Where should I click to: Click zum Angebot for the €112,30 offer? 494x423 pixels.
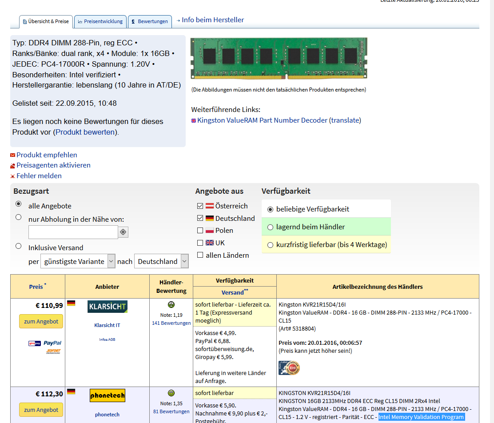coord(41,410)
